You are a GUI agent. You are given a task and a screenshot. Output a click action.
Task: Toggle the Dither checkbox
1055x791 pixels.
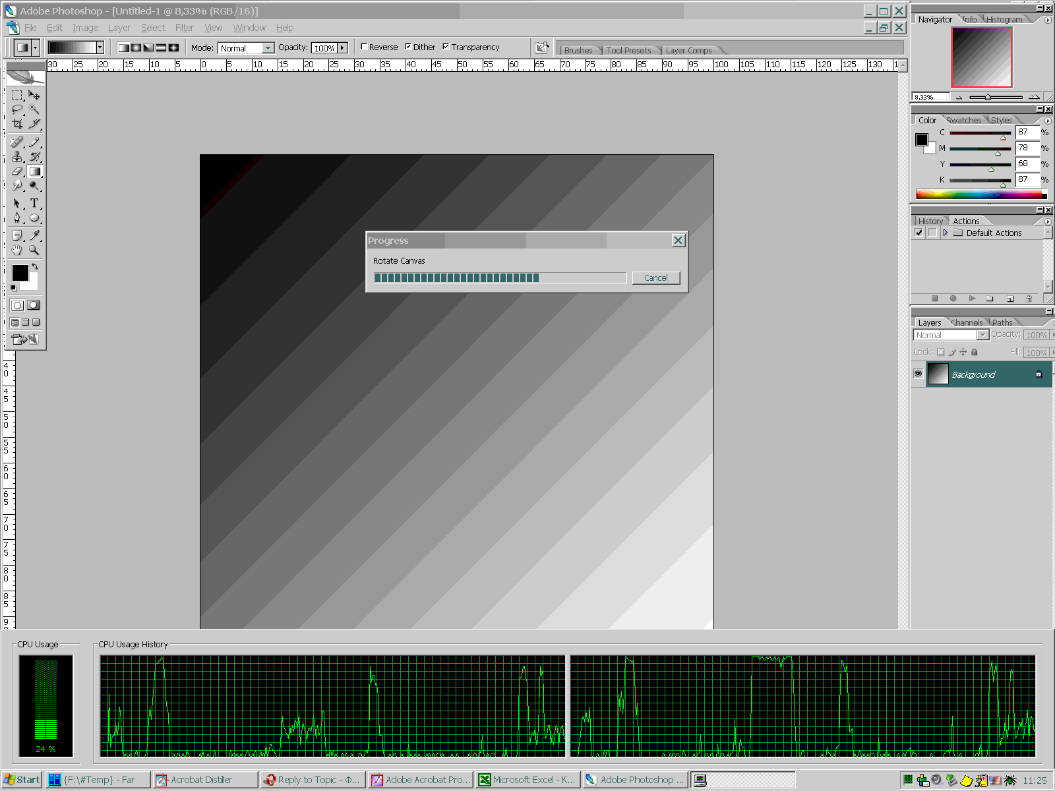[x=408, y=47]
